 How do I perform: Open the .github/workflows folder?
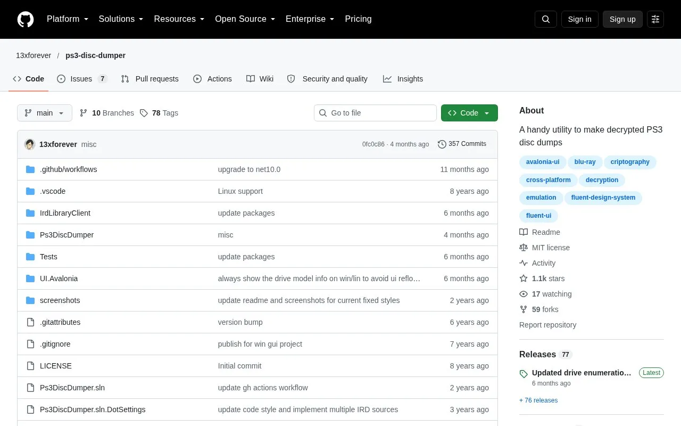pyautogui.click(x=68, y=169)
